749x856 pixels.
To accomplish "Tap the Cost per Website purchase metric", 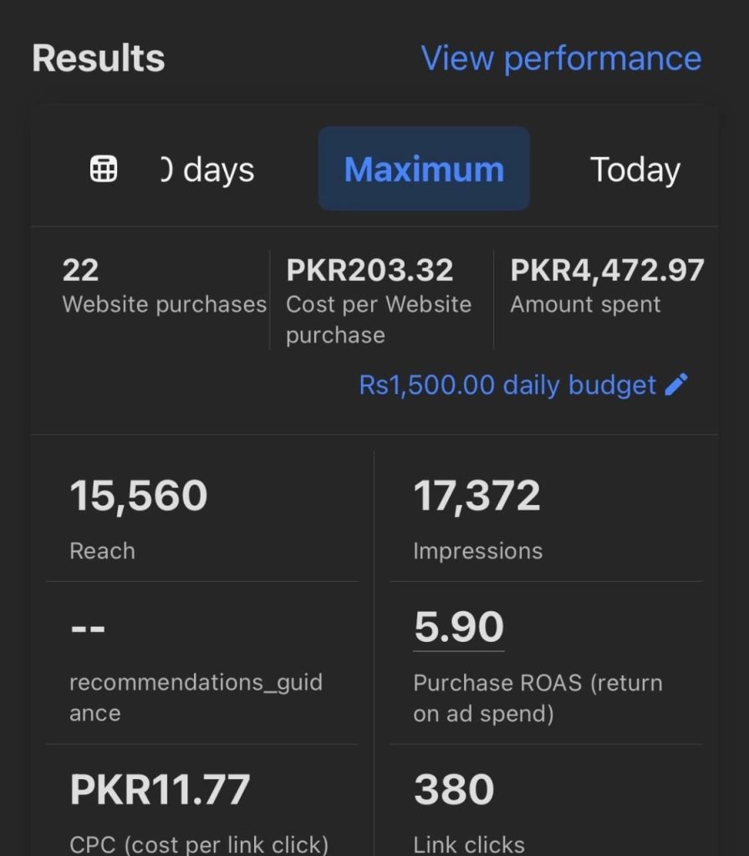I will pyautogui.click(x=379, y=301).
